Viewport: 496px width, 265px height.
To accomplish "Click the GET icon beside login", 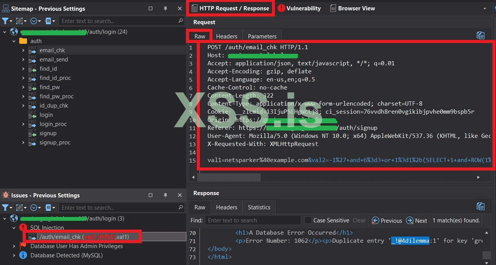I will 32,115.
